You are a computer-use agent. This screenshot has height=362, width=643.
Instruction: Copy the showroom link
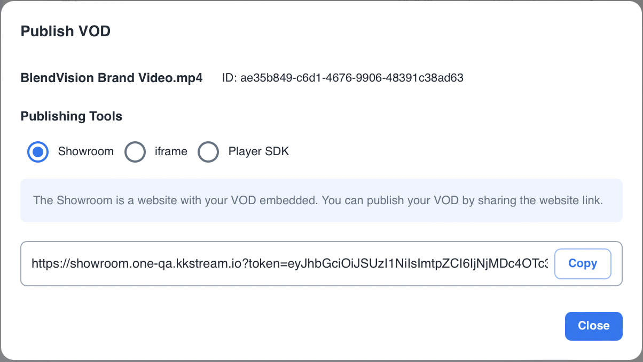point(583,263)
